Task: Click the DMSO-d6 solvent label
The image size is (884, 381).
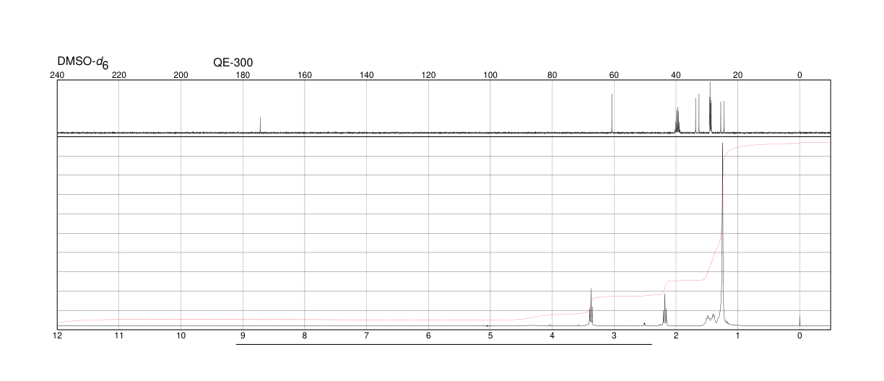Action: click(x=83, y=63)
